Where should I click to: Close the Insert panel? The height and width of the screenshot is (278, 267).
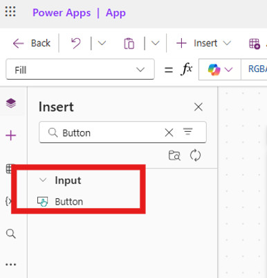pos(199,107)
